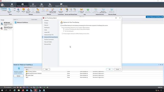Sort by Server column header
The image size is (164, 92).
pyautogui.click(x=15, y=19)
